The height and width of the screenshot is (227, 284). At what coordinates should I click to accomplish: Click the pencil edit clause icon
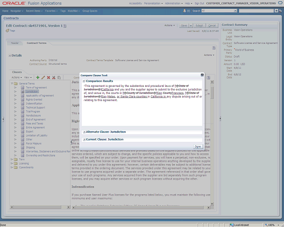[43, 78]
